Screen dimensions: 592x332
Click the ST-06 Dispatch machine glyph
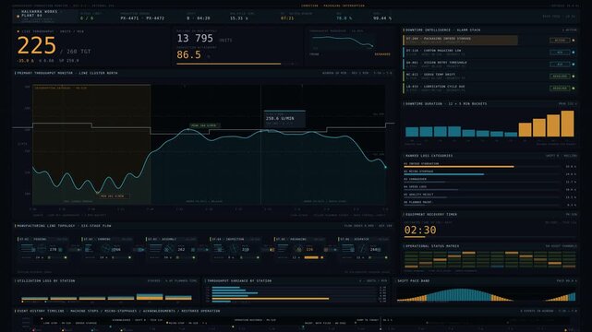362,249
